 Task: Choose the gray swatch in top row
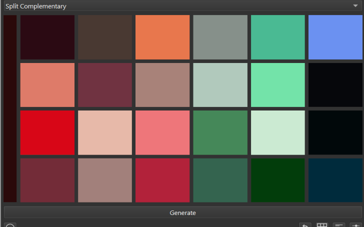(x=220, y=37)
